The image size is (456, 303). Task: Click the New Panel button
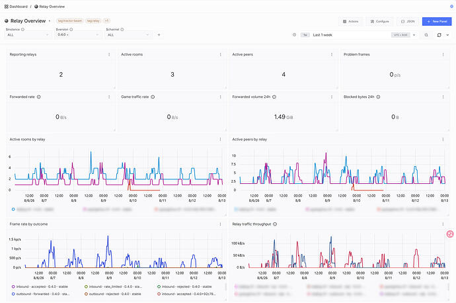click(437, 21)
